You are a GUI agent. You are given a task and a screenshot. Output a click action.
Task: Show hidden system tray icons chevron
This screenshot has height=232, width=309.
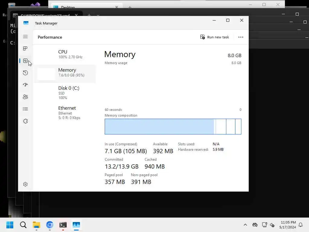(245, 225)
